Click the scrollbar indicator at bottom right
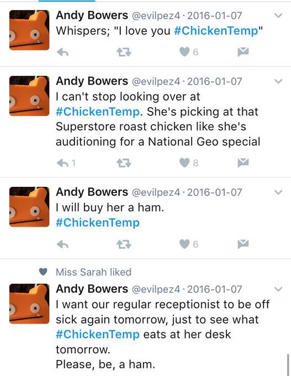The height and width of the screenshot is (376, 291). tap(288, 365)
